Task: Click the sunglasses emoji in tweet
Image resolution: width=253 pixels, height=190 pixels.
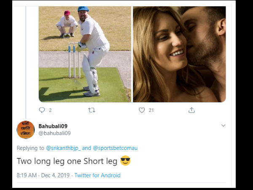Action: (x=125, y=161)
